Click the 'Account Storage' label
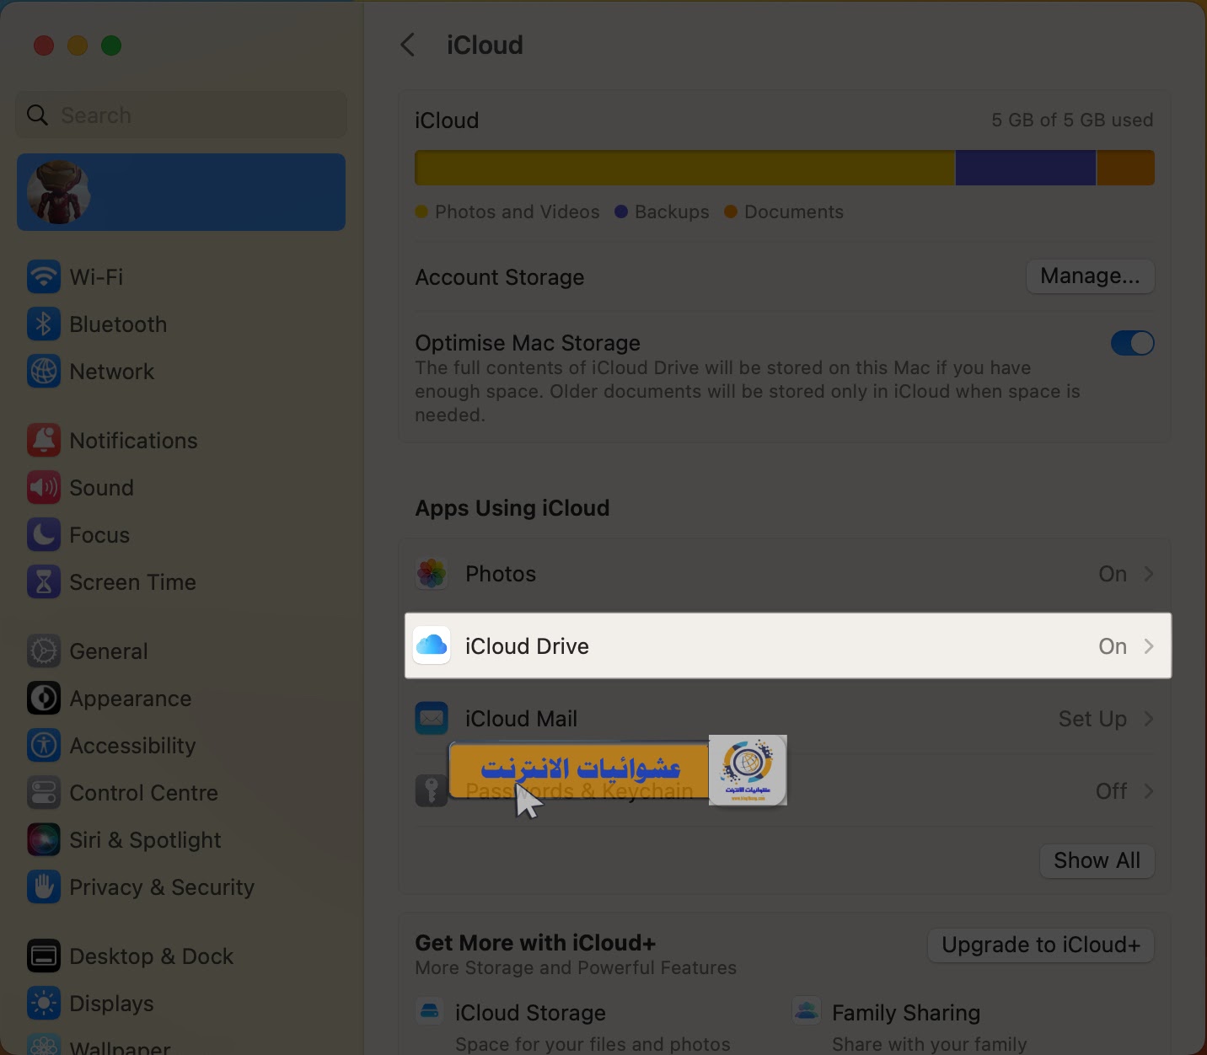This screenshot has width=1207, height=1055. pos(499,277)
